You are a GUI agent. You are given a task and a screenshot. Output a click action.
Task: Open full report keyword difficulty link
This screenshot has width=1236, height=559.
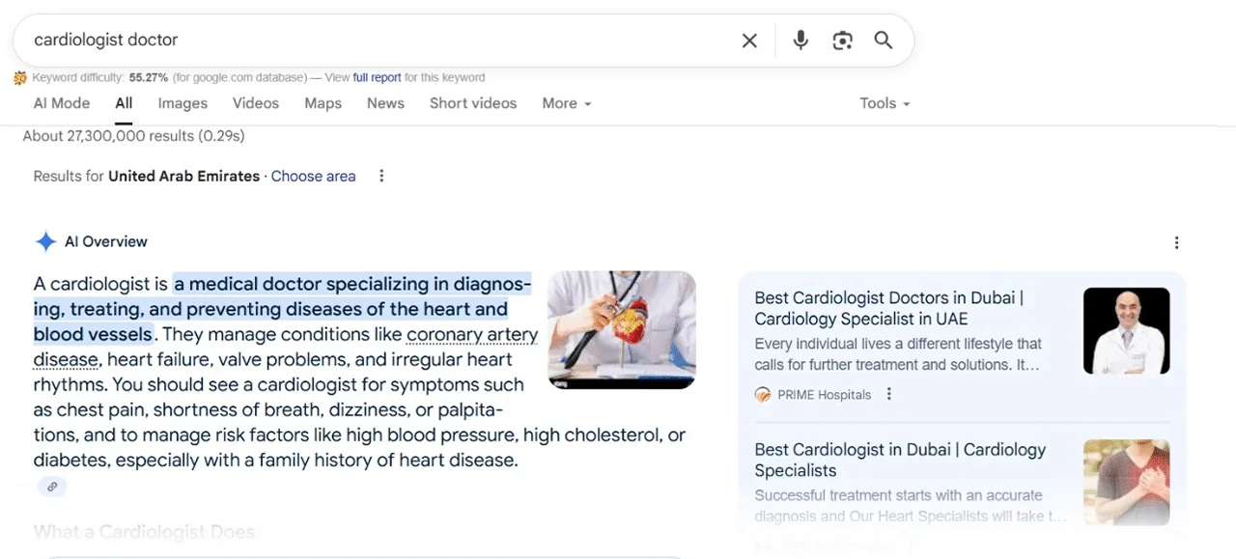(377, 77)
